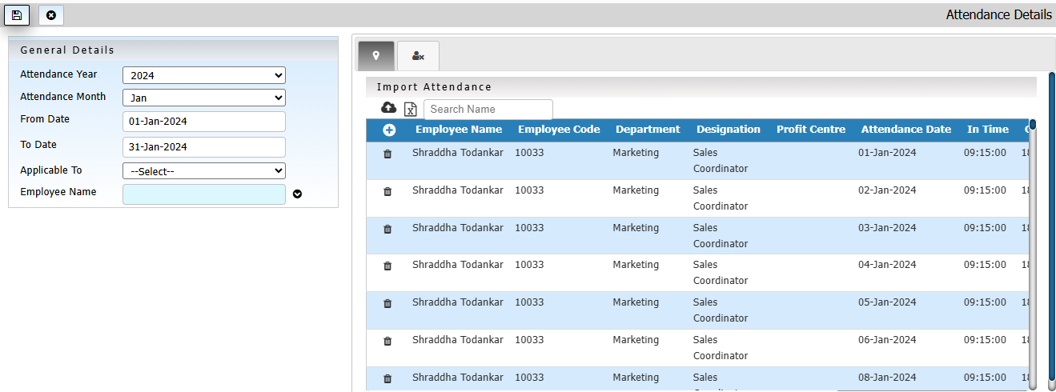The height and width of the screenshot is (392, 1056).
Task: Expand the Employee Name chevron arrow
Action: click(298, 194)
